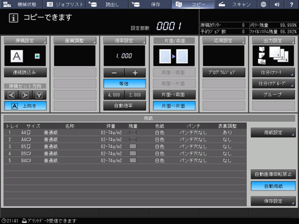Click the 坪量 weight column header
Viewport: 299px width, 224px height.
click(x=111, y=126)
